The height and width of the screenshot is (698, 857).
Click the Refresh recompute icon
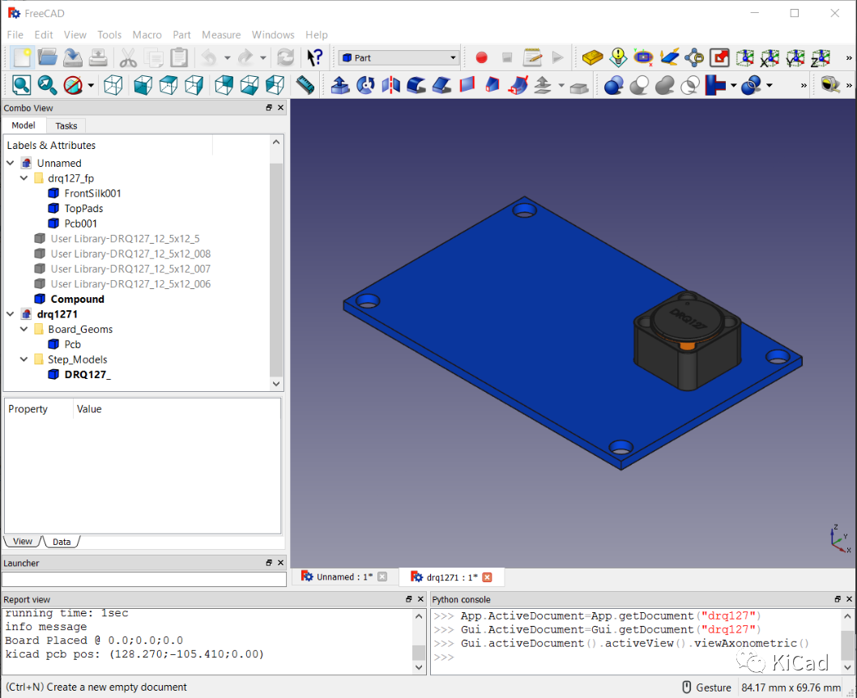coord(285,57)
